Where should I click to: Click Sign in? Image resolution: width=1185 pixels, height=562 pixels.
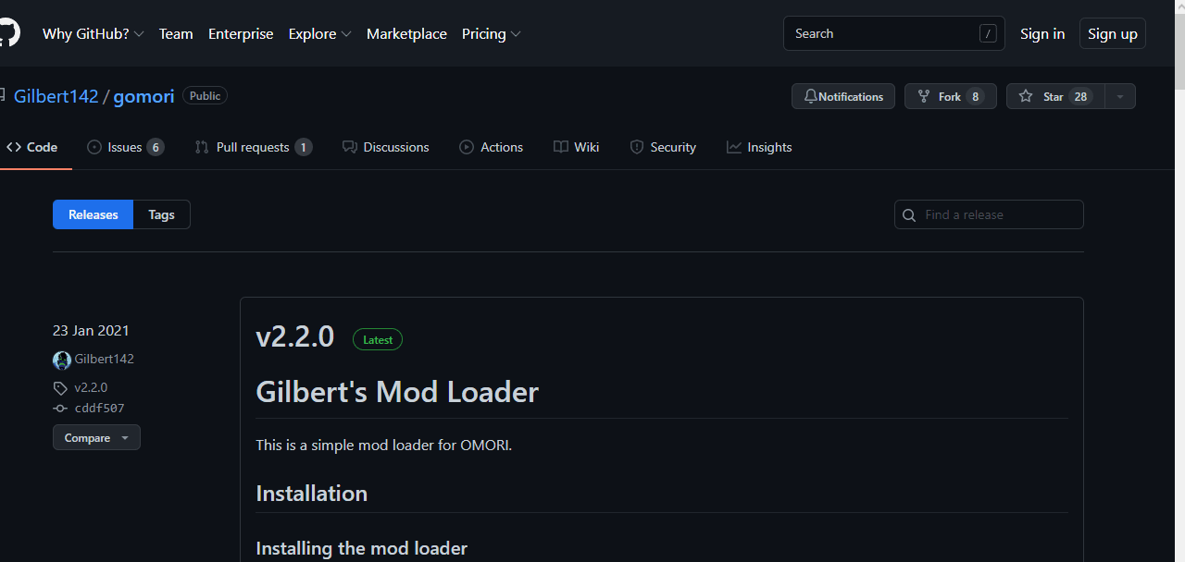[x=1042, y=33]
